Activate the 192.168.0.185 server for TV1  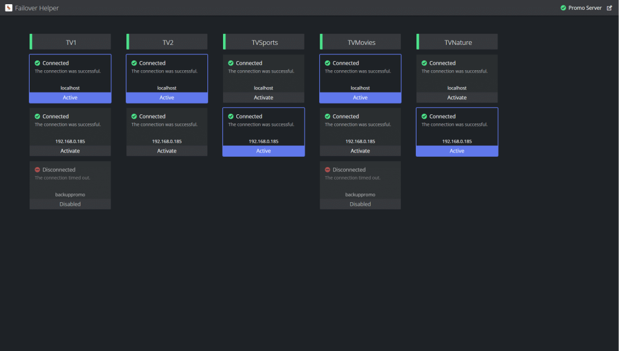(x=70, y=151)
